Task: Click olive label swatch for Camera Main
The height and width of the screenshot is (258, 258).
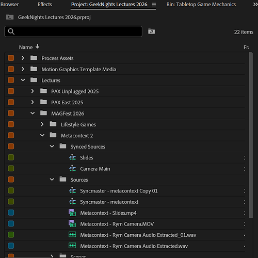Action: [11, 168]
